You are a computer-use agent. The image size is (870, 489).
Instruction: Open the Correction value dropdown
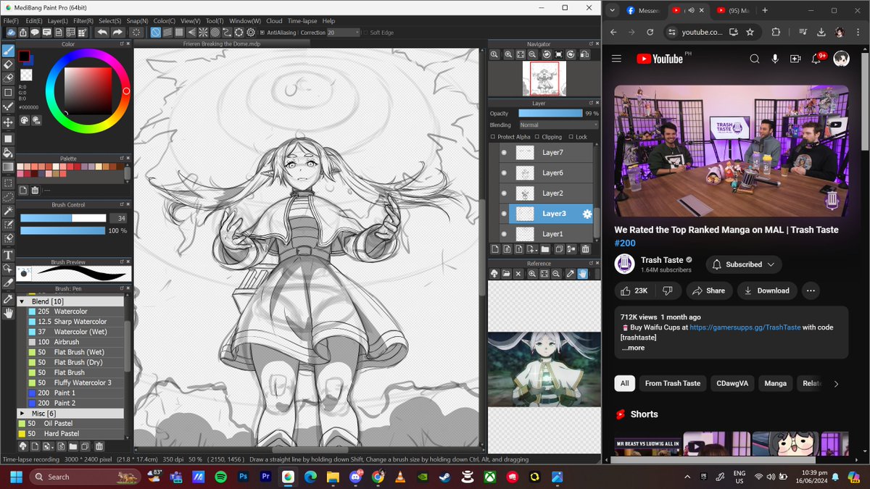(x=344, y=33)
